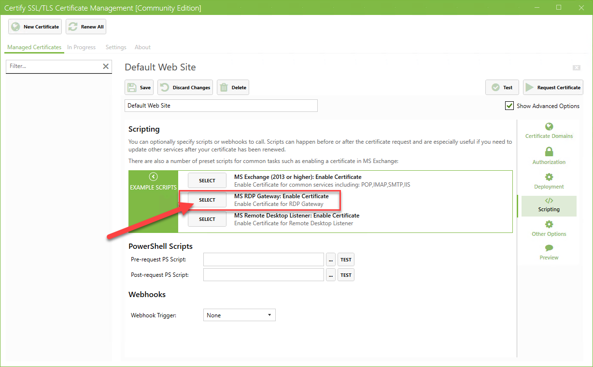Select the MS Exchange enable certificate script
The height and width of the screenshot is (367, 593).
[x=207, y=180]
